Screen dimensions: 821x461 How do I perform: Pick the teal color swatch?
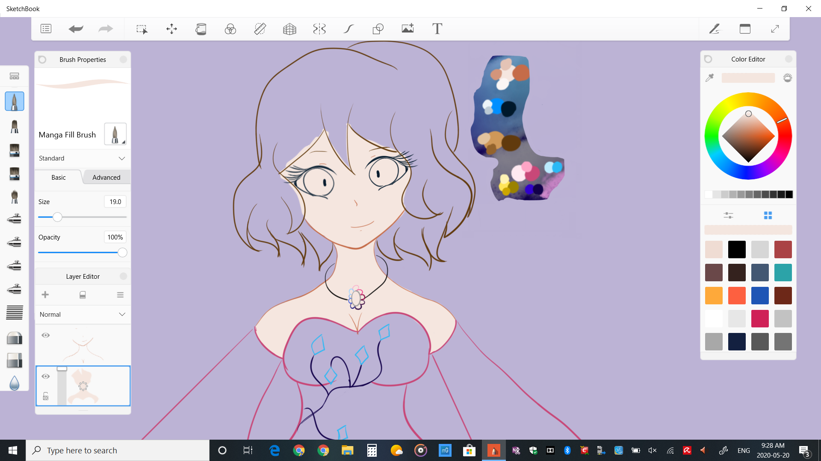(x=783, y=272)
